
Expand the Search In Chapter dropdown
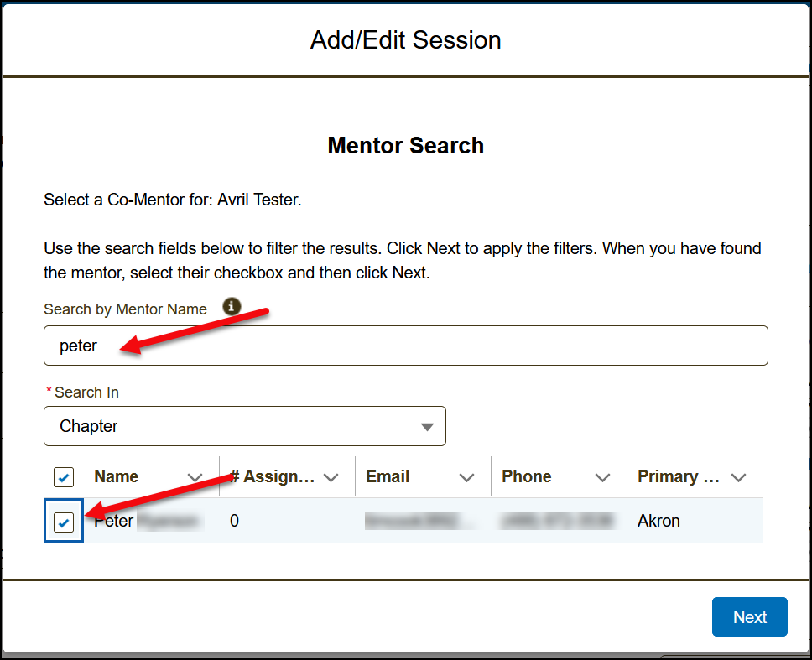[x=244, y=426]
